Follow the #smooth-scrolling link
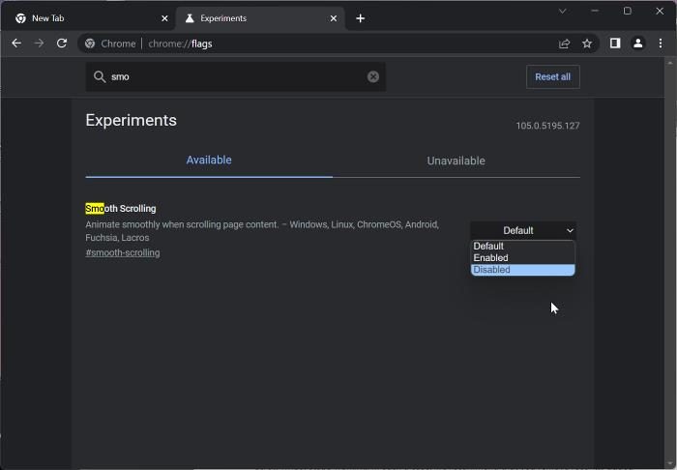This screenshot has width=677, height=470. click(123, 253)
